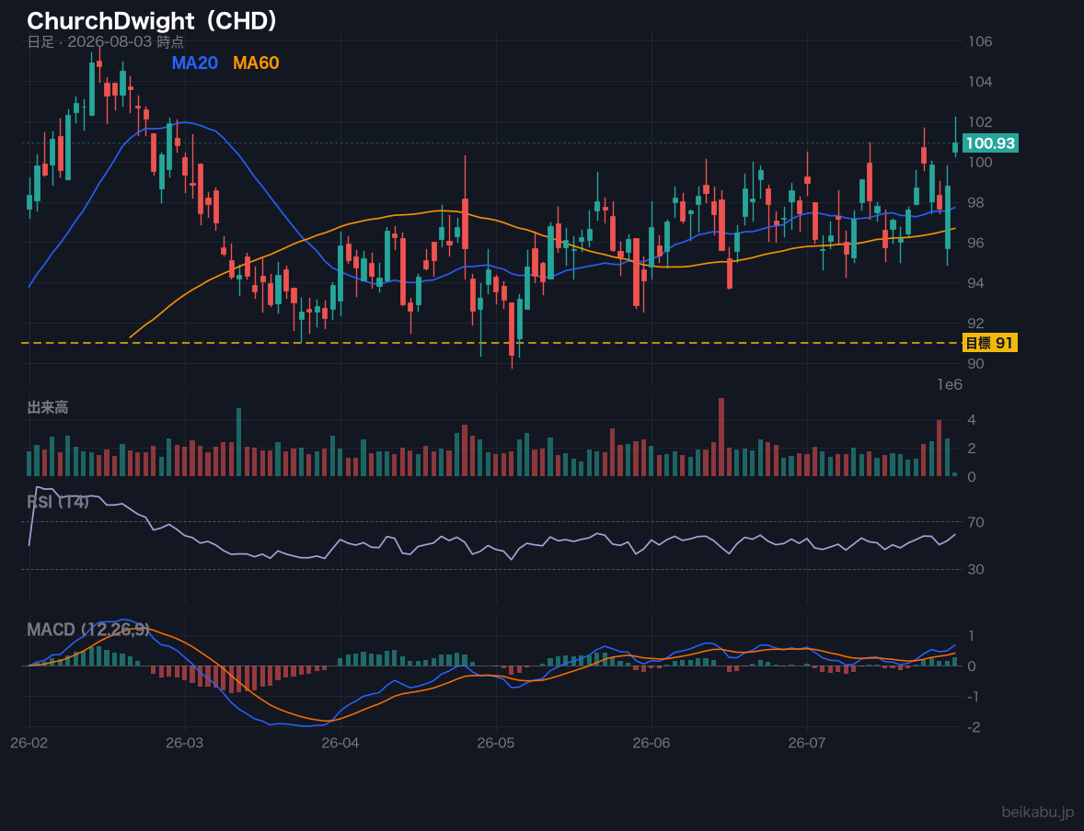Click the 102 price axis label
The image size is (1084, 831).
coord(980,122)
